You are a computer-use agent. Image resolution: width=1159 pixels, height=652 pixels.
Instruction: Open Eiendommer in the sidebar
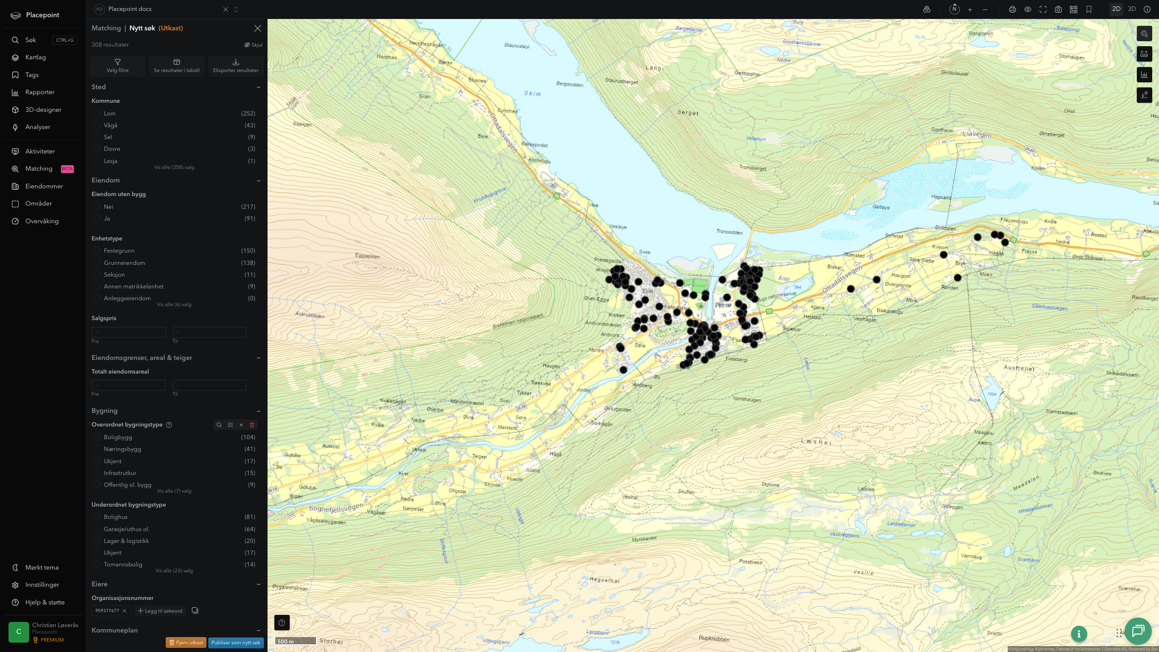tap(44, 186)
